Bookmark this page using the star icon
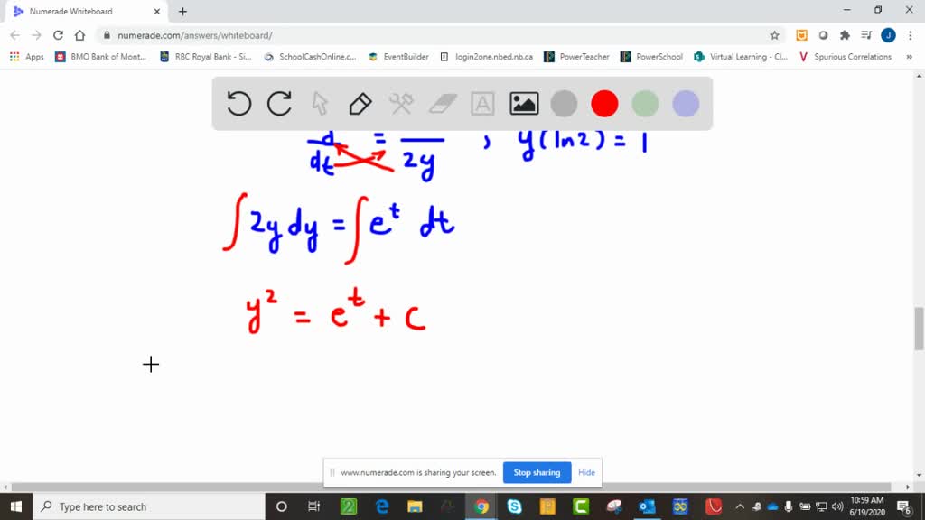 (774, 33)
